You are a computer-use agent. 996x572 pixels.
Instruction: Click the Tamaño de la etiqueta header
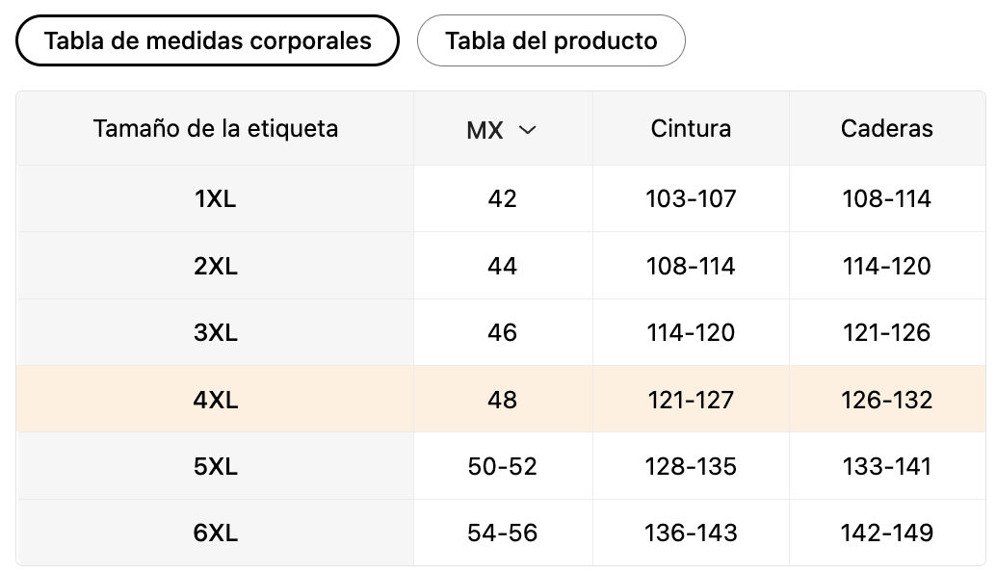pos(216,128)
